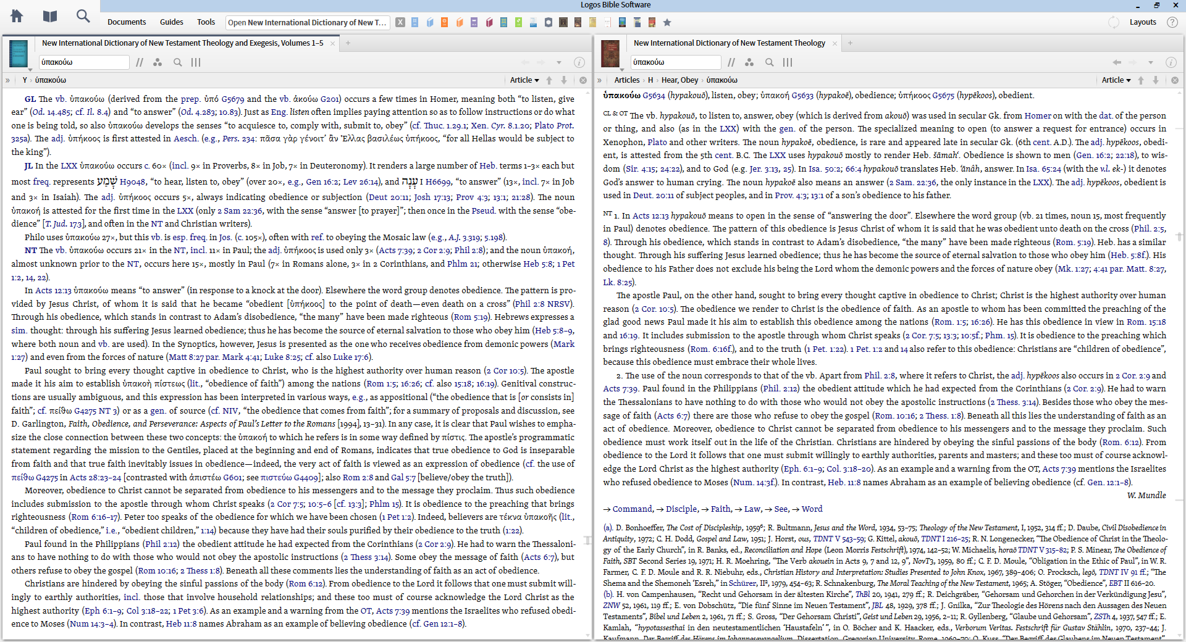
Task: Open history dropdown in left panel
Action: 558,62
